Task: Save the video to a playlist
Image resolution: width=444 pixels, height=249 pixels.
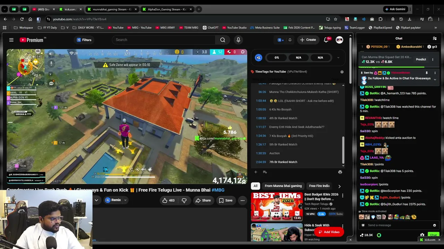Action: point(225,200)
